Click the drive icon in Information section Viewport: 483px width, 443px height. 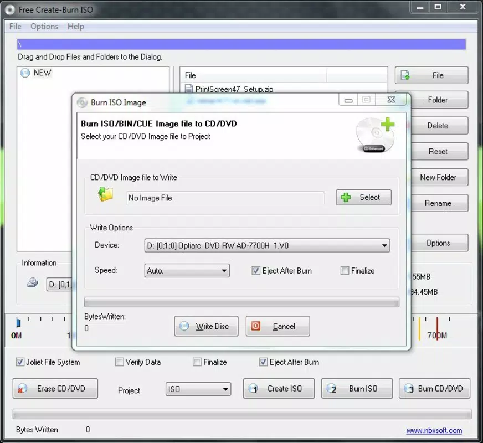(32, 282)
